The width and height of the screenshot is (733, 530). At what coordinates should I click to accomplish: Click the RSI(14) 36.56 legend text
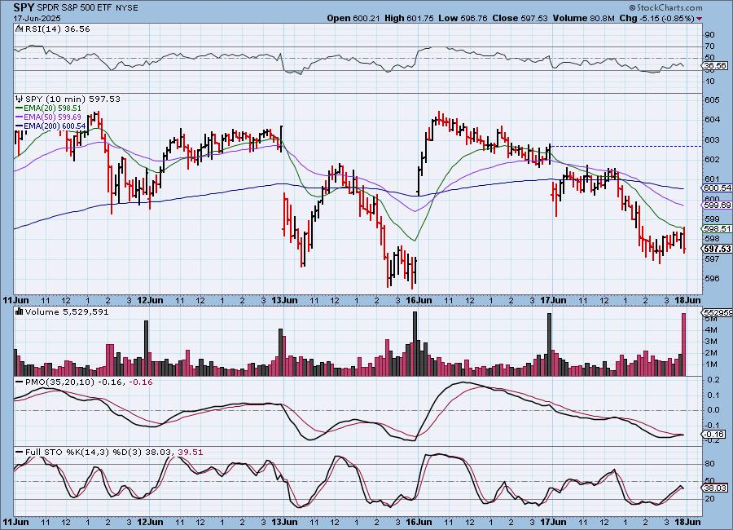(x=58, y=29)
